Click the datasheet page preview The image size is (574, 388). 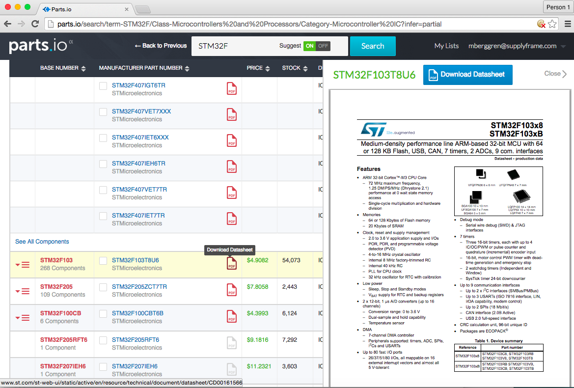pos(450,238)
